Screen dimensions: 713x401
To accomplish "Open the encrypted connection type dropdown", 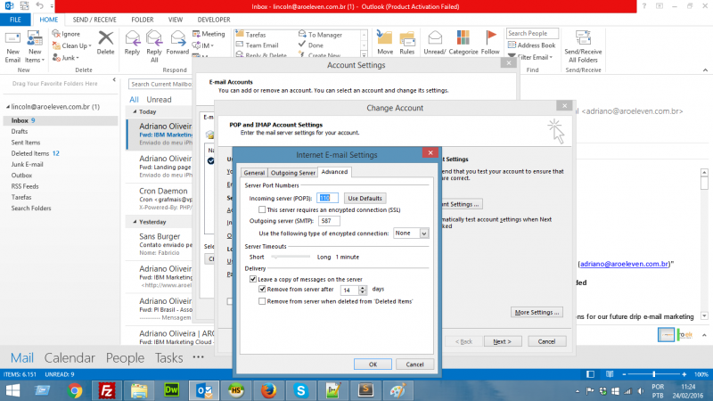I will [423, 233].
